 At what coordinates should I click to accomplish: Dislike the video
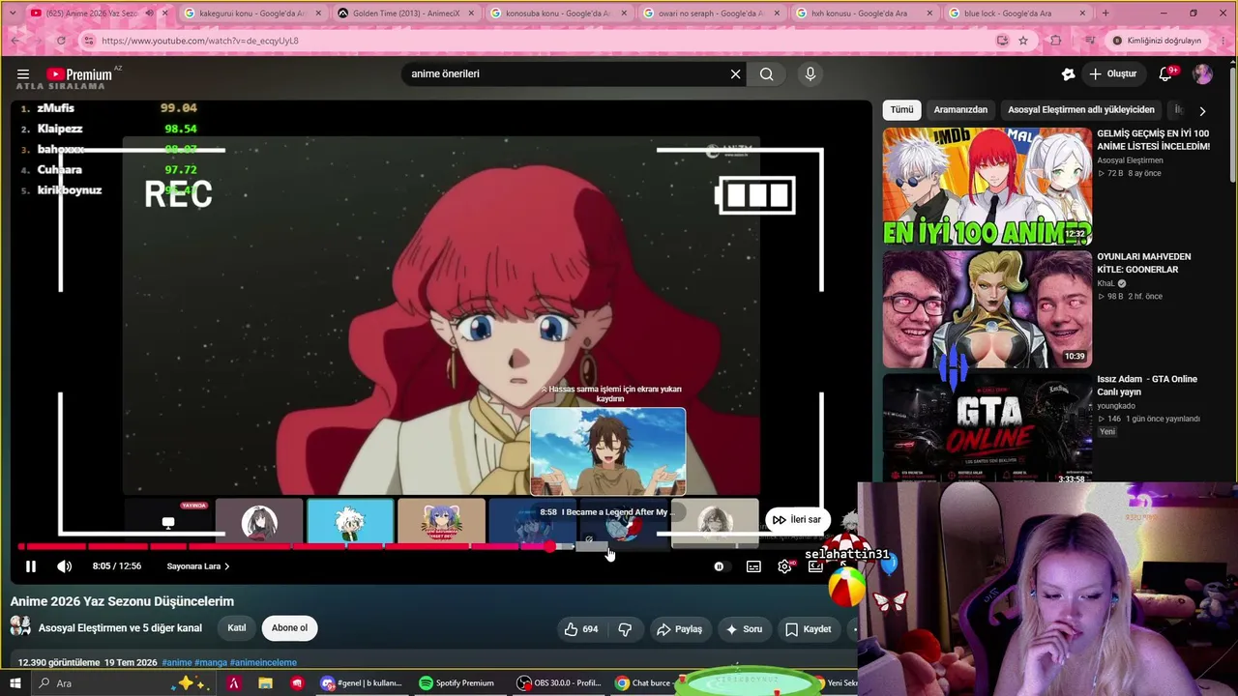coord(625,629)
